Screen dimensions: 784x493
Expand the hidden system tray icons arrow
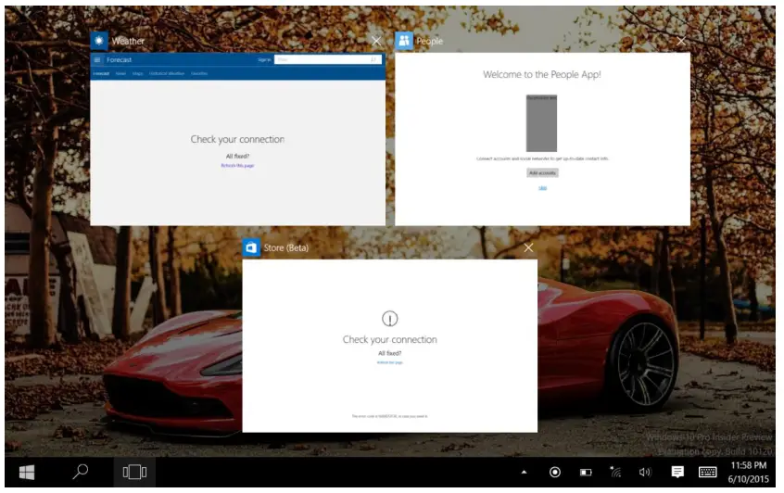(x=525, y=473)
